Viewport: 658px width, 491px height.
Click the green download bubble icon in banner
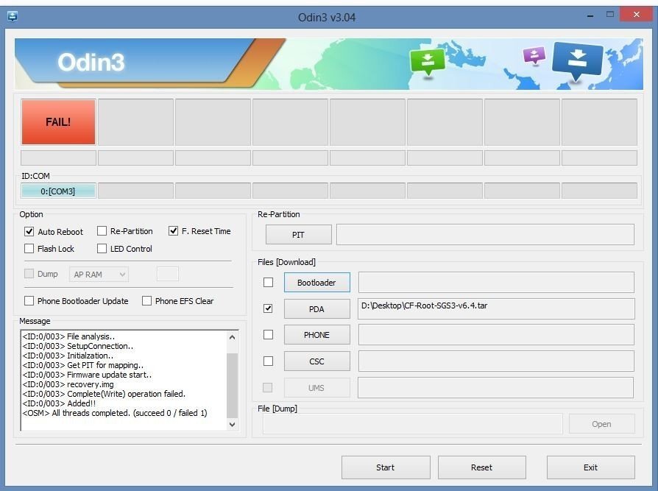[427, 61]
